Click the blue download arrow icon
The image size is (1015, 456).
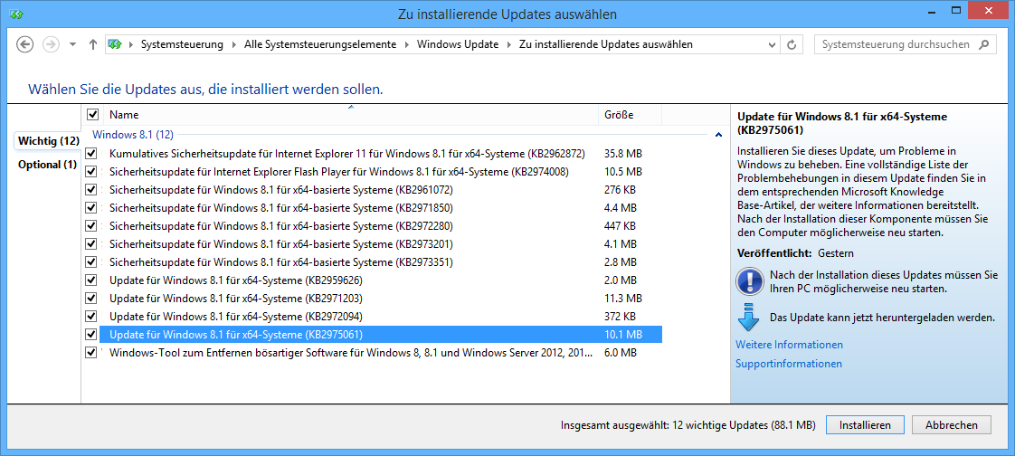pos(748,318)
